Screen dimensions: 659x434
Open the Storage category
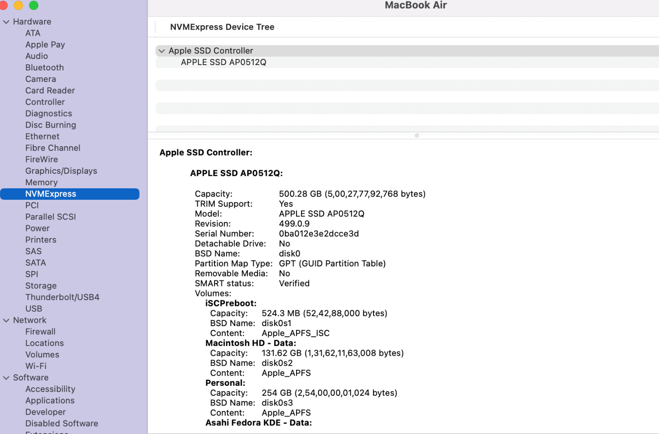pos(41,286)
